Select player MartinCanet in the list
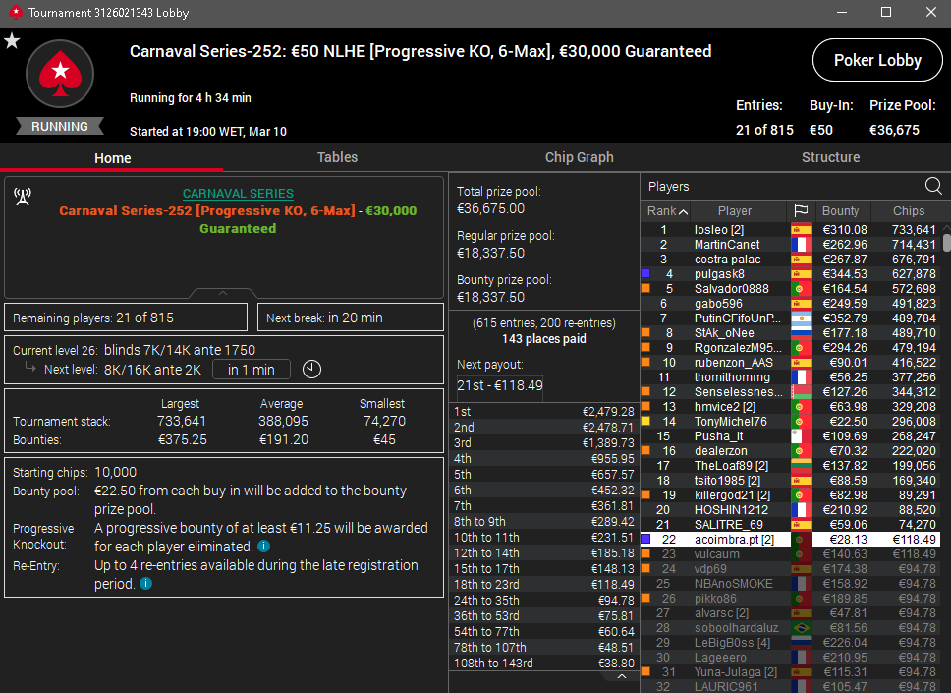 click(727, 245)
